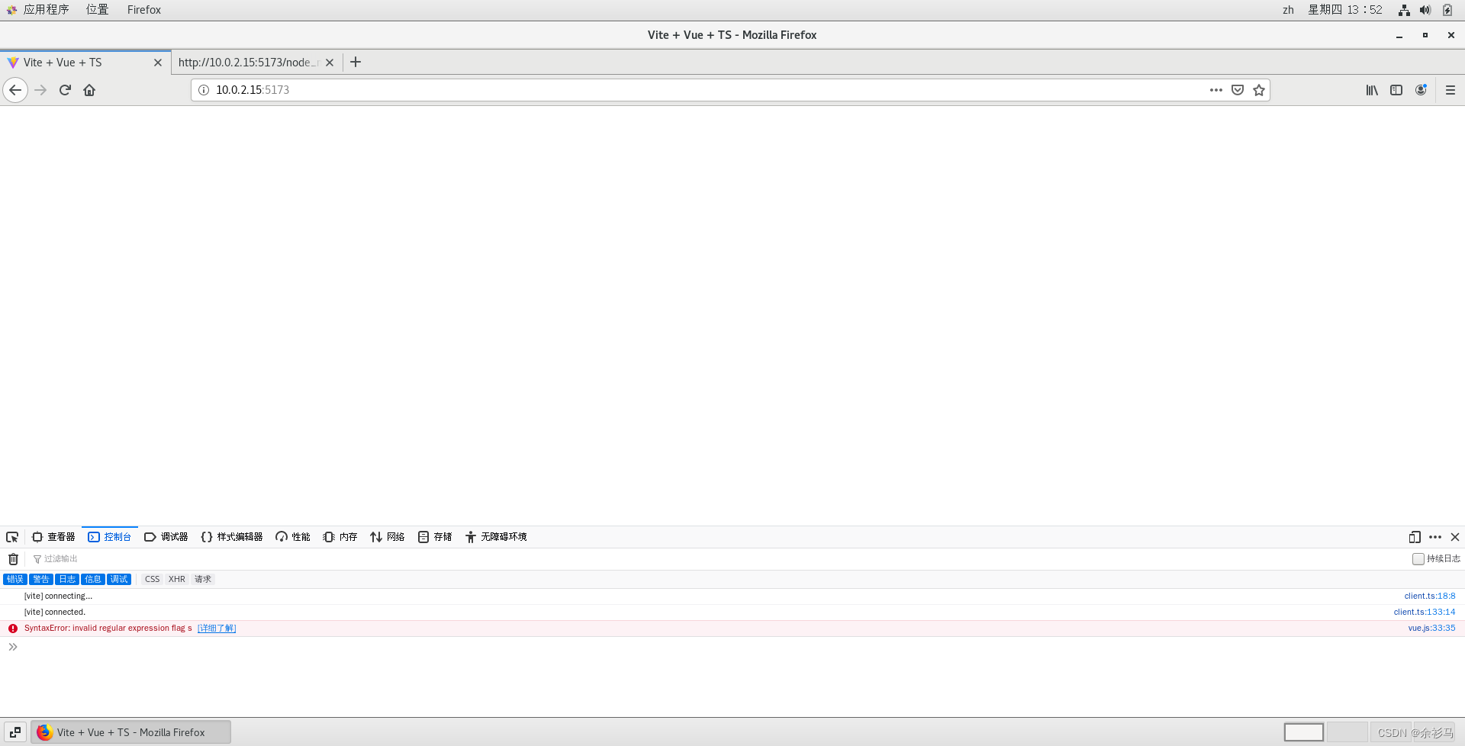
Task: Toggle the XHR filter button
Action: 177,580
